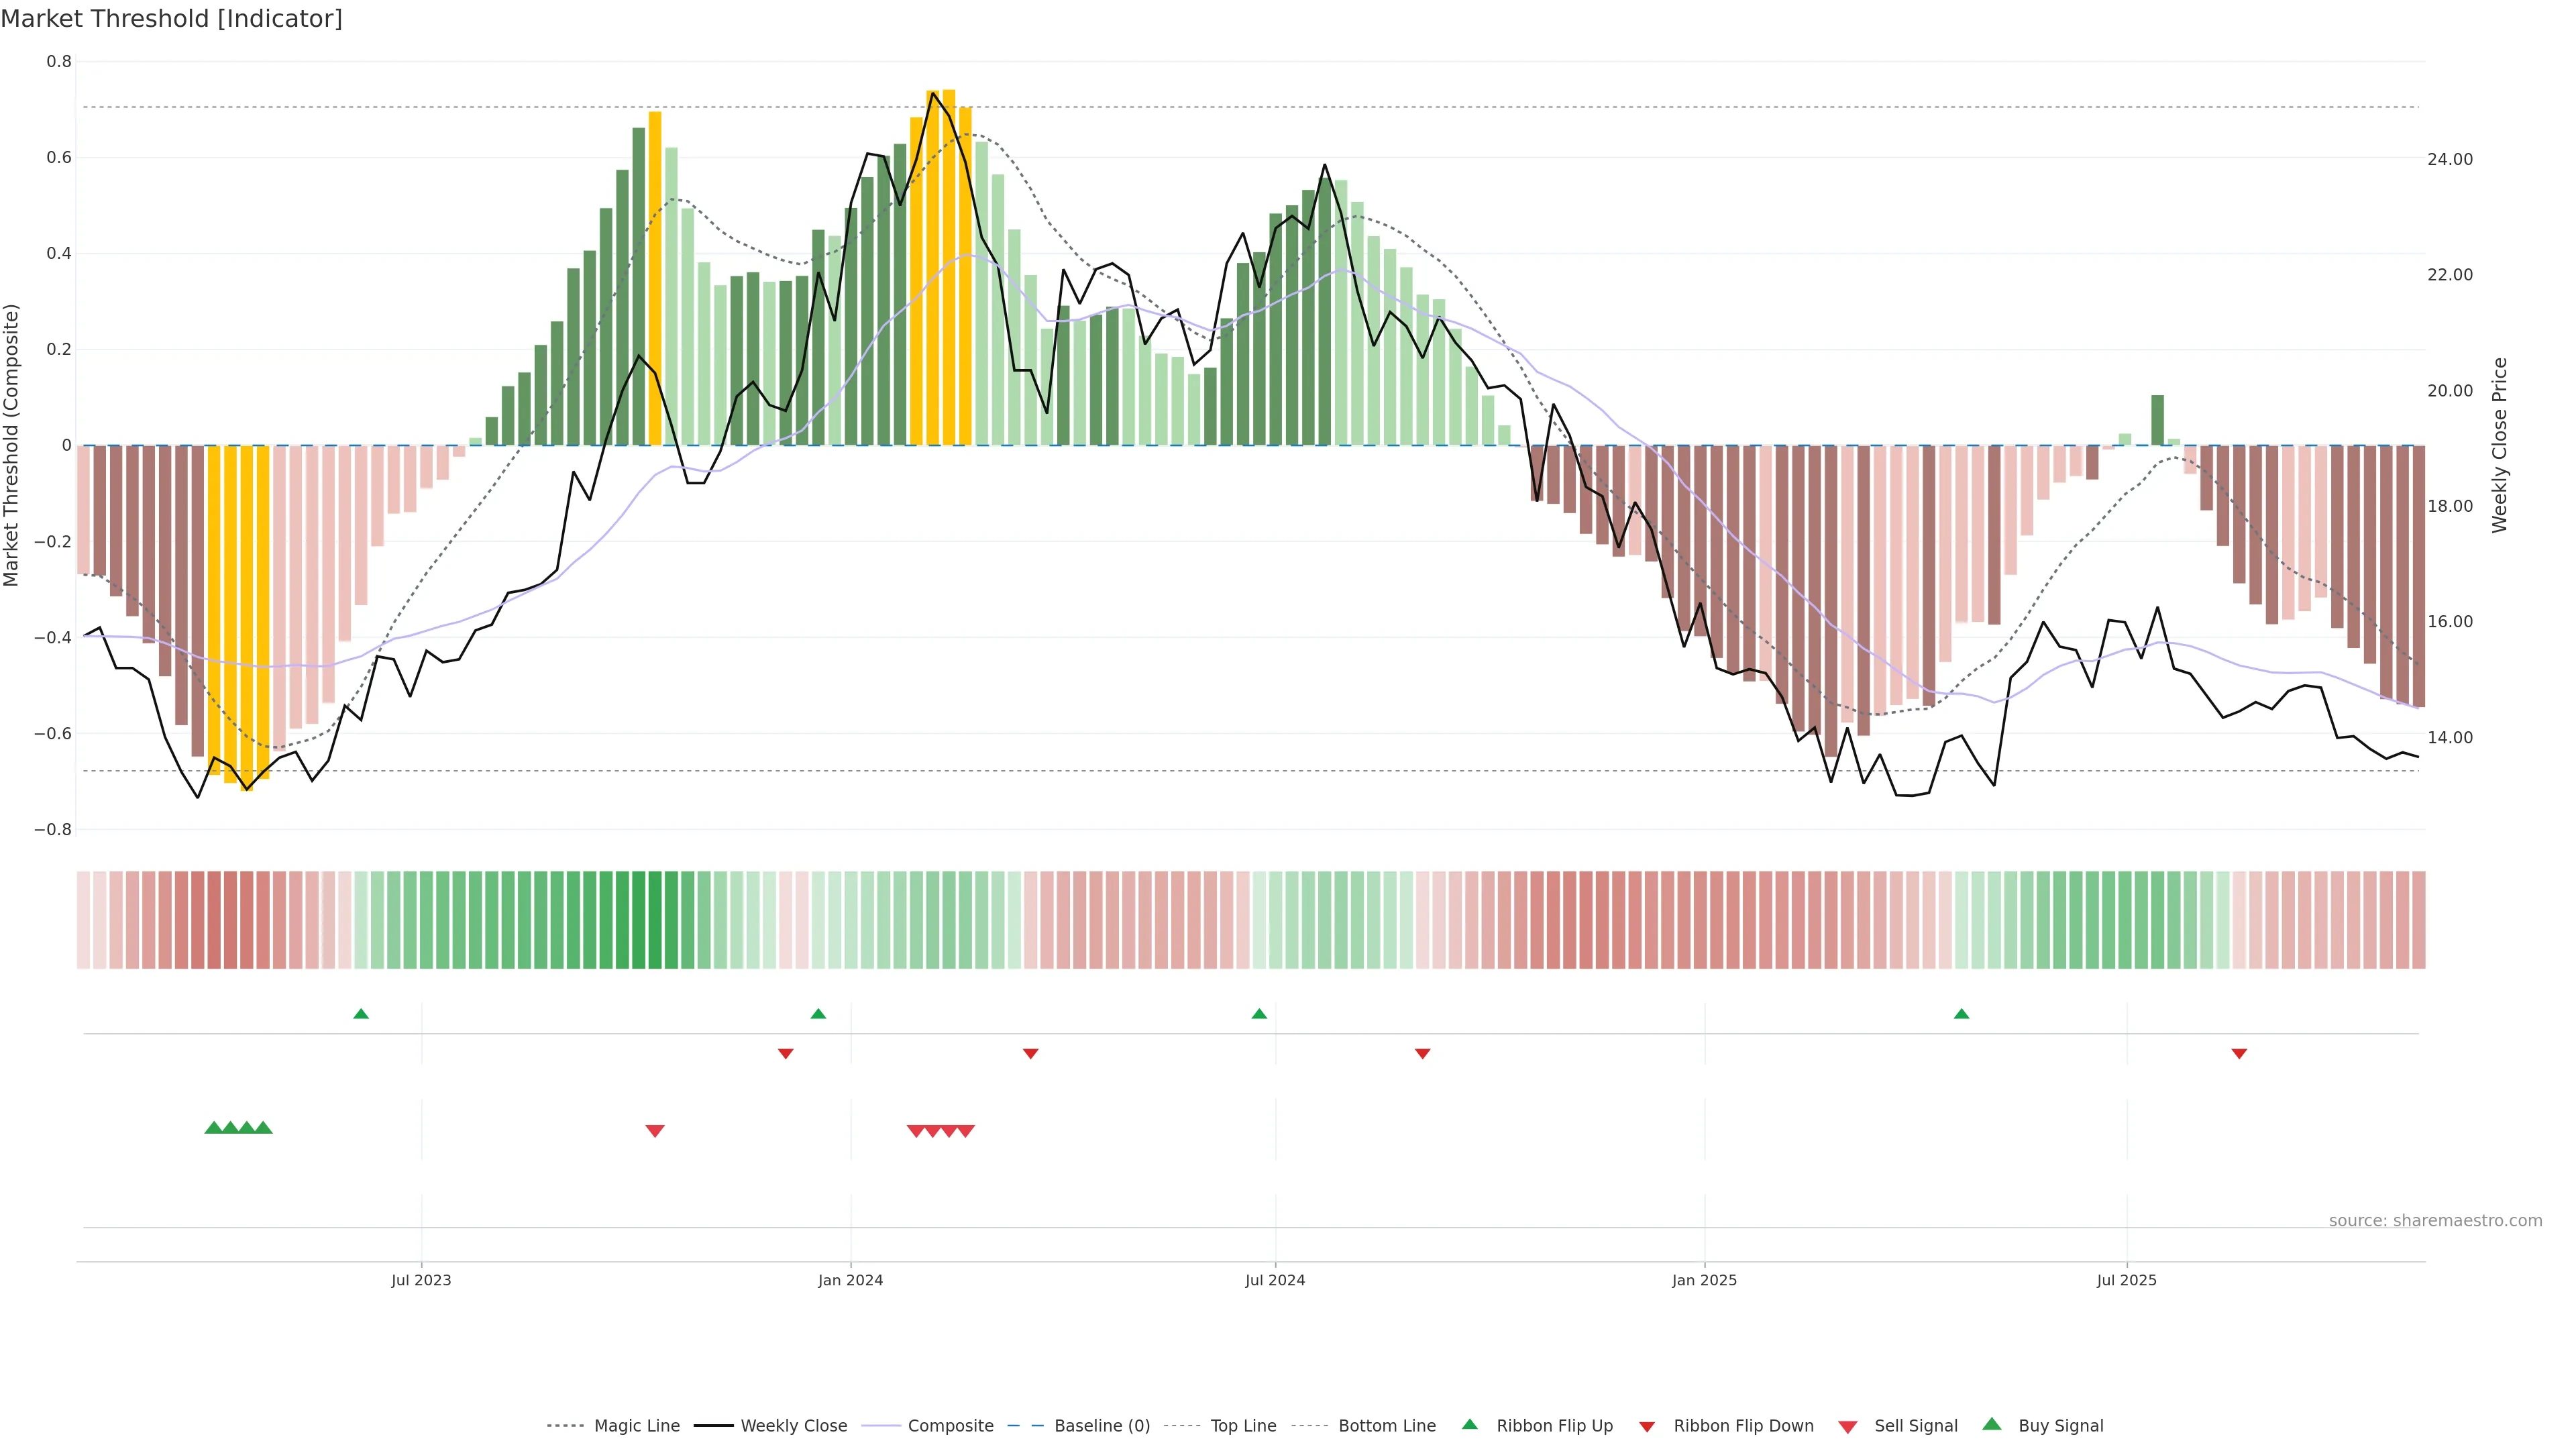The height and width of the screenshot is (1449, 2576).
Task: Click the first green ribbon flip up marker
Action: (361, 1014)
